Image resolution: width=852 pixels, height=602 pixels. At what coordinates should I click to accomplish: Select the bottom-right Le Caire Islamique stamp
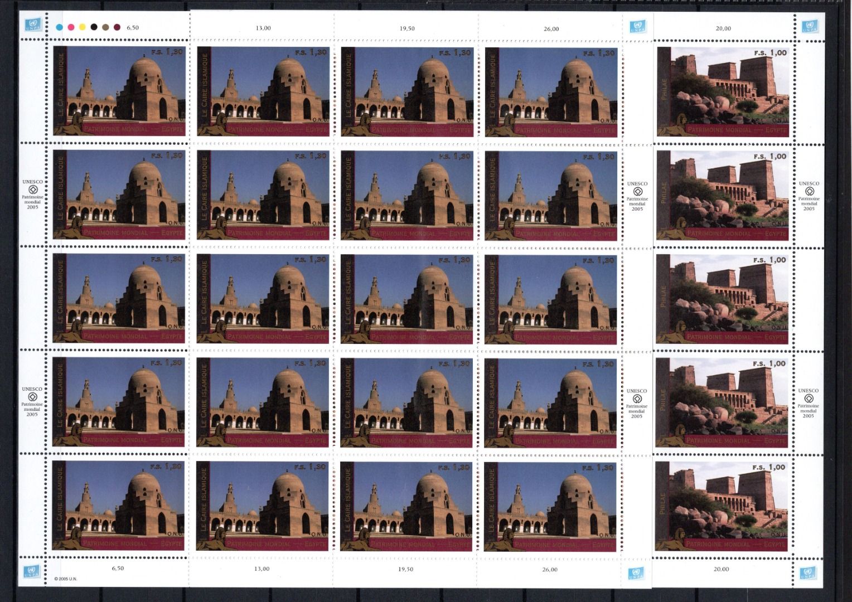(550, 507)
